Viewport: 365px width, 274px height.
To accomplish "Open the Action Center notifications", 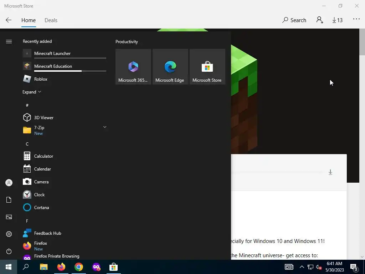I will tap(354, 267).
